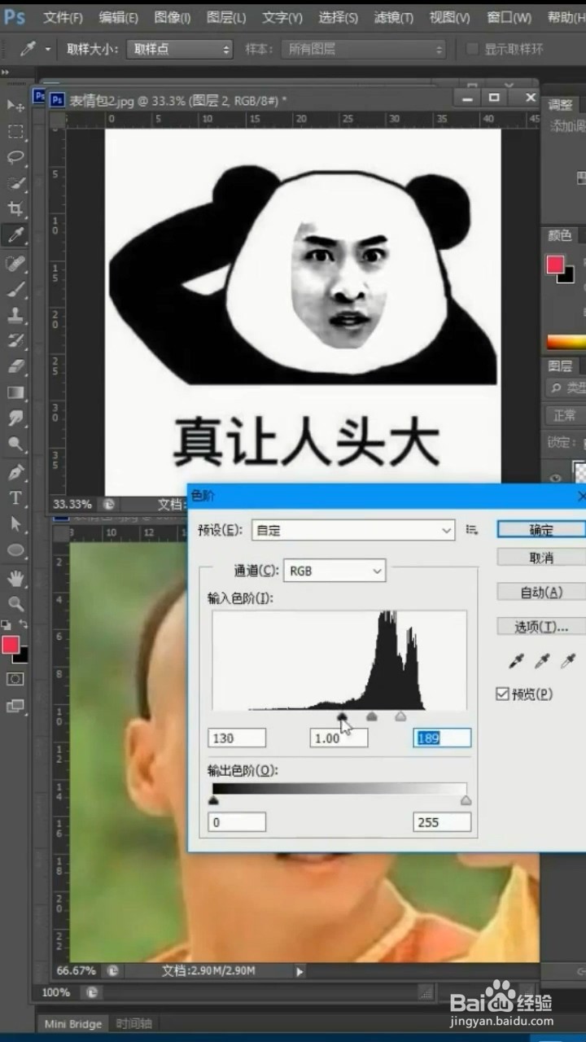Open the 样本 所有图层 dropdown
The width and height of the screenshot is (586, 1042).
(x=365, y=49)
